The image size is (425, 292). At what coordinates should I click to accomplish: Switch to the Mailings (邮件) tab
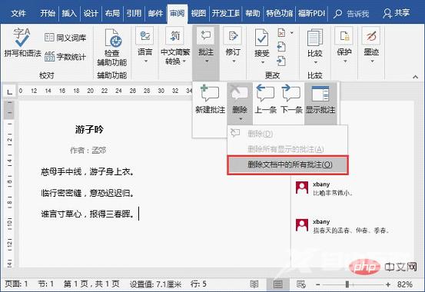point(155,13)
